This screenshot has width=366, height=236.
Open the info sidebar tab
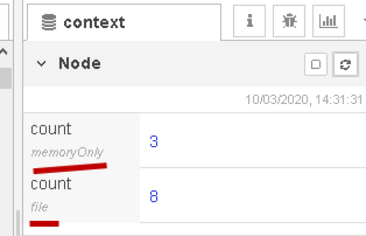tap(249, 21)
